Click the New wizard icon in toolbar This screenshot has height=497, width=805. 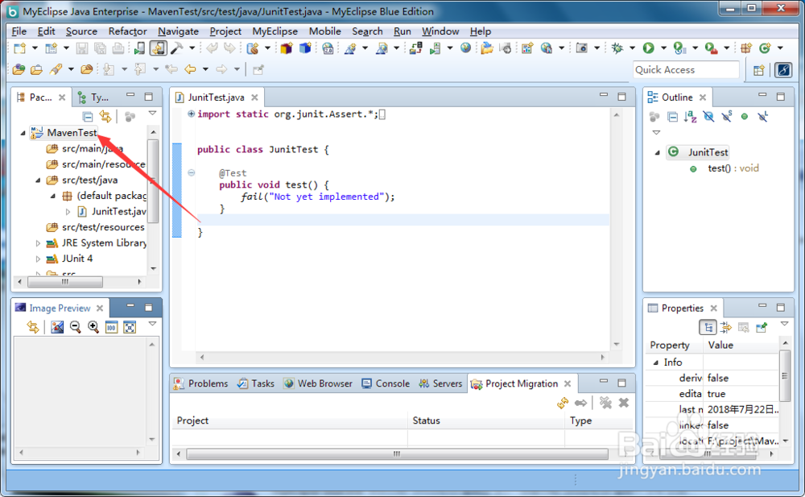[19, 48]
